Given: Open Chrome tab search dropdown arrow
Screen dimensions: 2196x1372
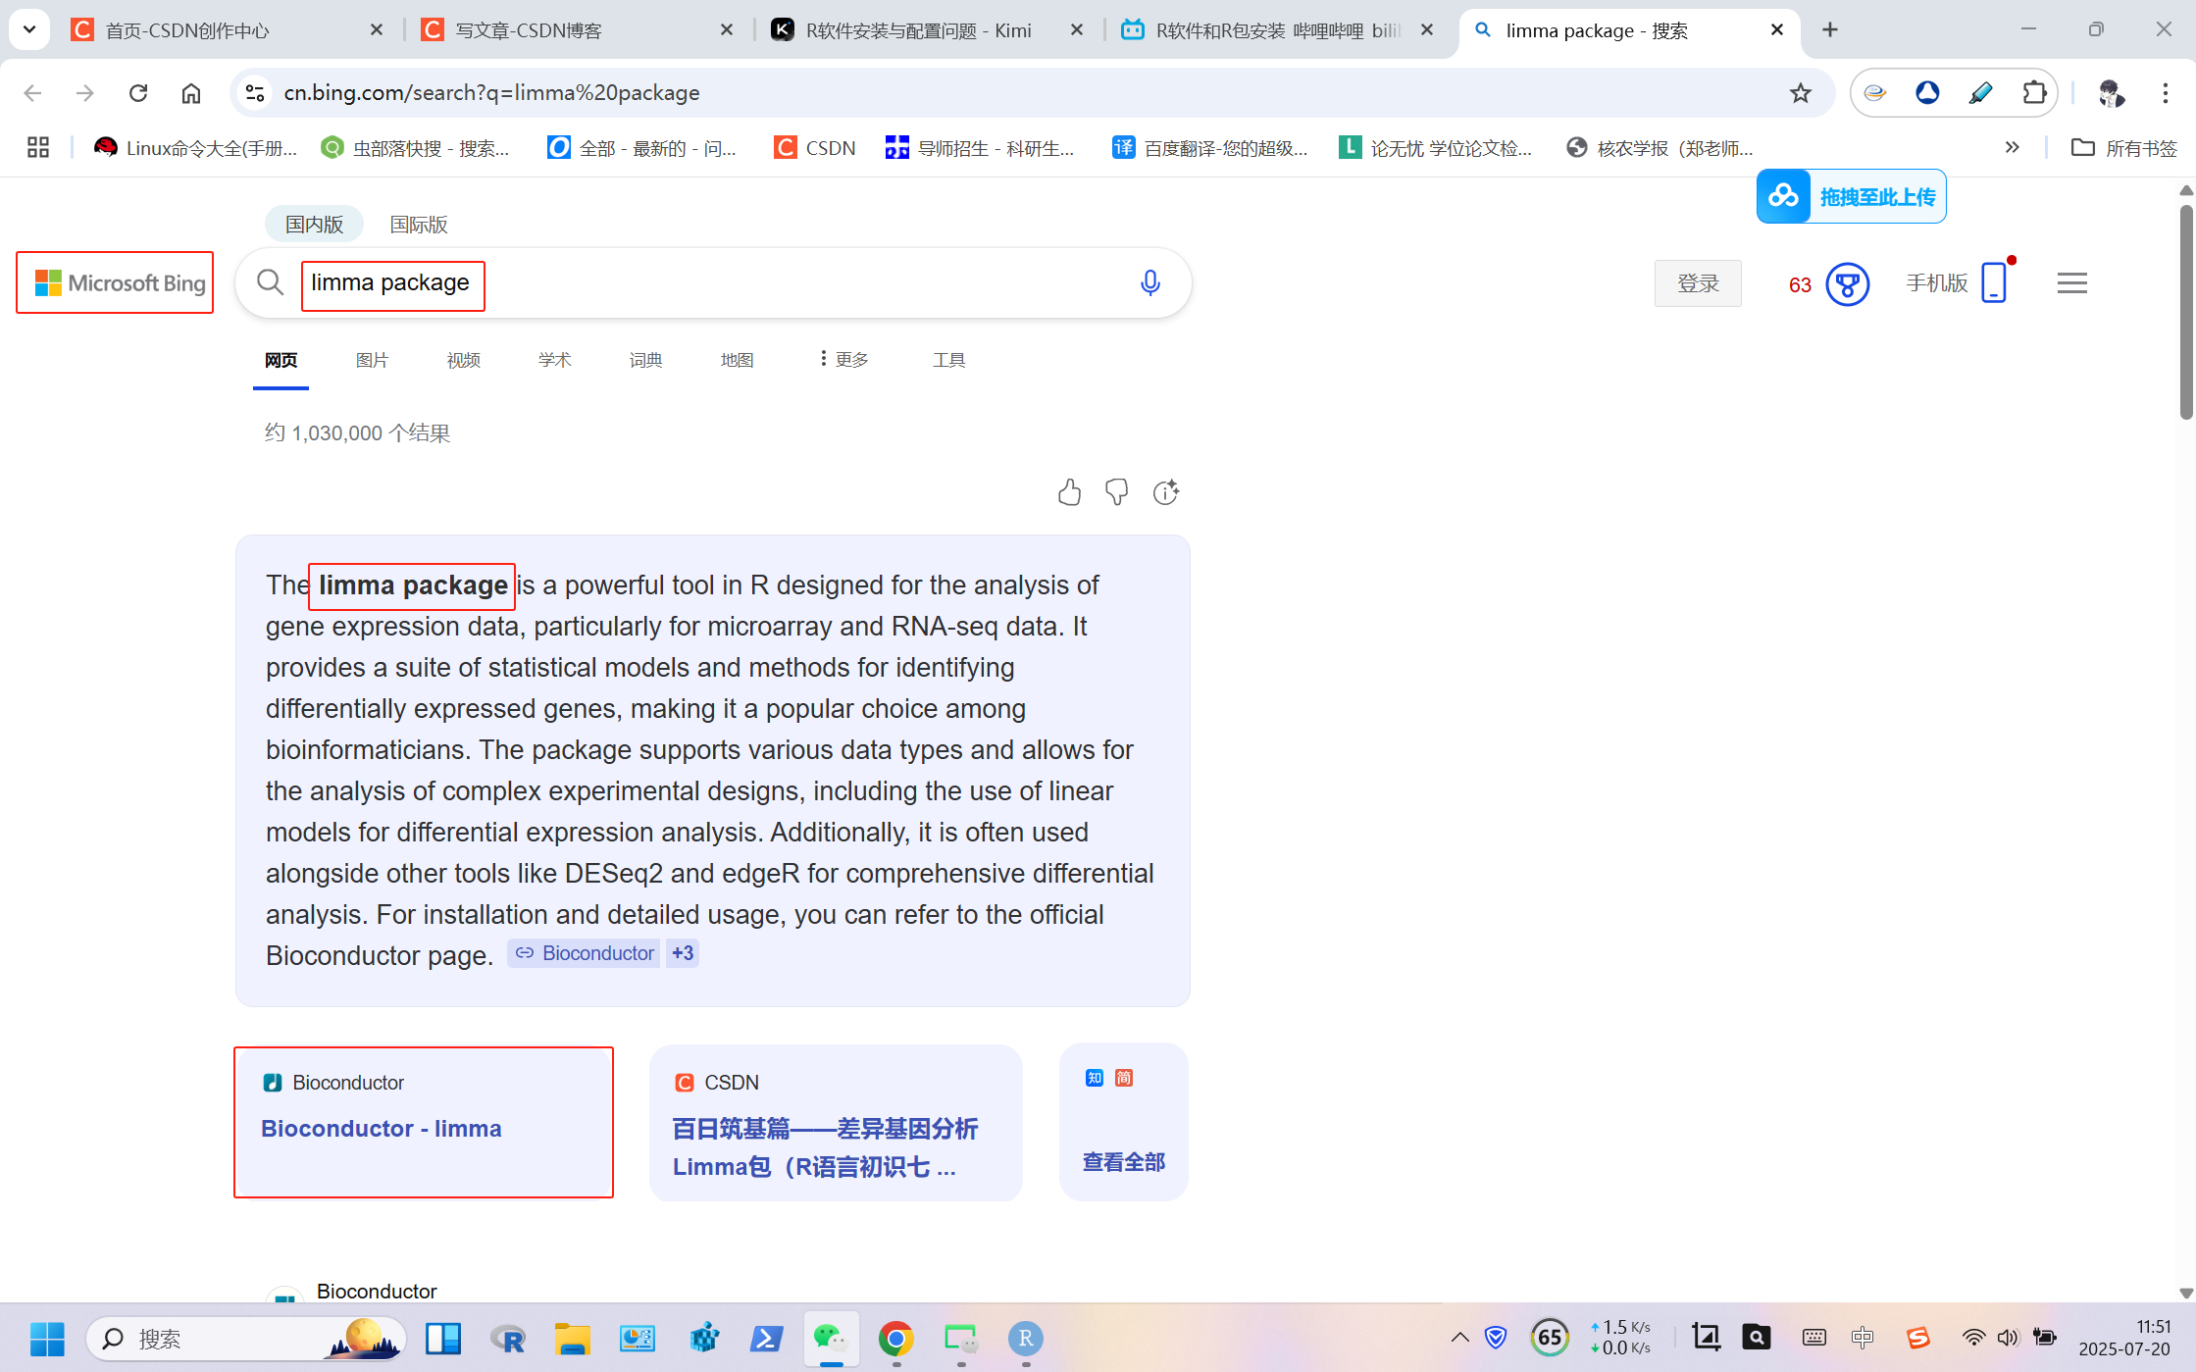Looking at the screenshot, I should (x=28, y=29).
